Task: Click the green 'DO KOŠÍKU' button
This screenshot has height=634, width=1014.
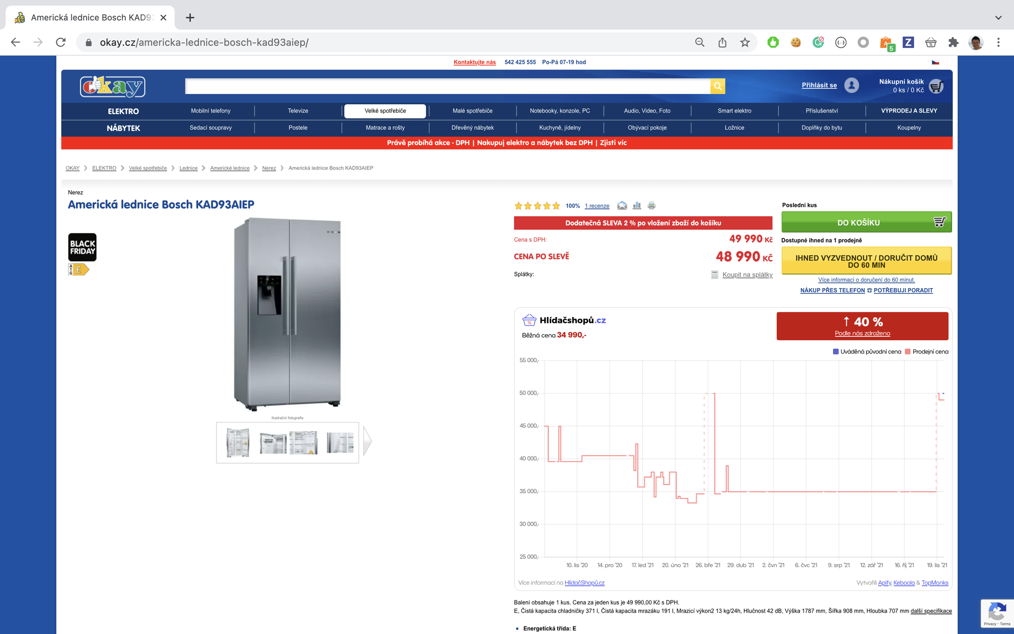Action: click(x=866, y=222)
